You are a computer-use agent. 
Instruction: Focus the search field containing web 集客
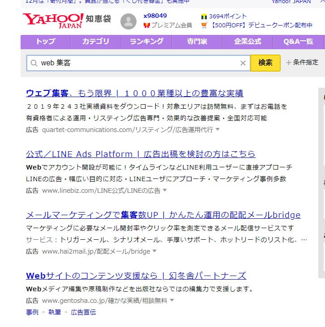click(138, 63)
